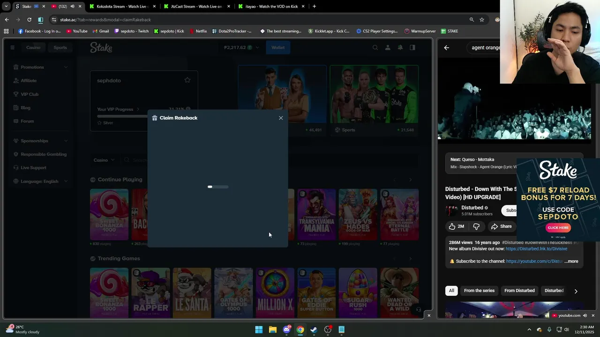Screen dimensions: 600x337
Task: Open Stake notifications bell
Action: 400,47
